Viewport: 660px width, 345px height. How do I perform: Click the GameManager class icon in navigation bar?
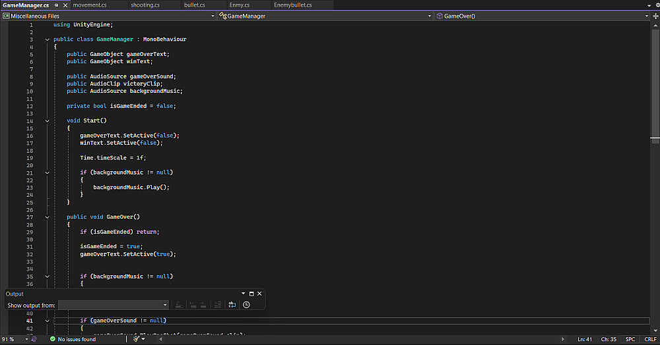click(222, 16)
